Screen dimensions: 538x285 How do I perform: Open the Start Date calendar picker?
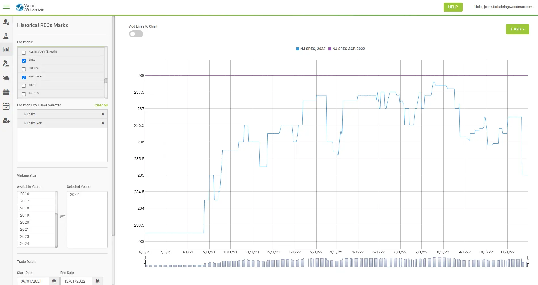[54, 281]
